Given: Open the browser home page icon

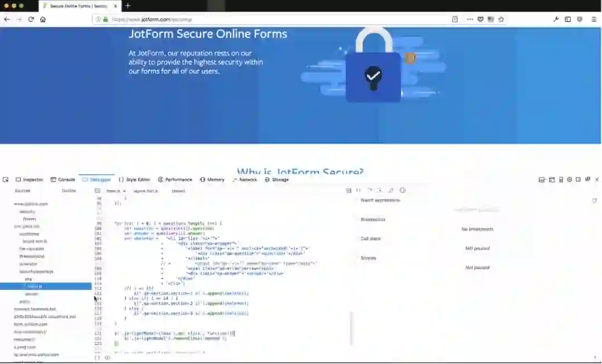Looking at the screenshot, I should point(42,19).
